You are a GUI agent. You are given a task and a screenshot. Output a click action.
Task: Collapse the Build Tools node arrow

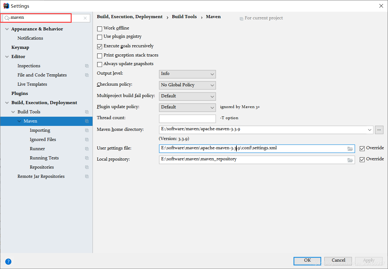(x=13, y=112)
